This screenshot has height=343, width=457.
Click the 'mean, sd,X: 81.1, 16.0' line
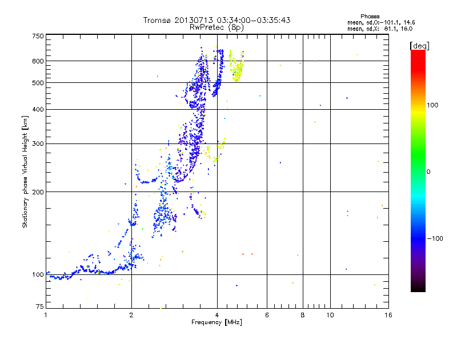point(380,29)
